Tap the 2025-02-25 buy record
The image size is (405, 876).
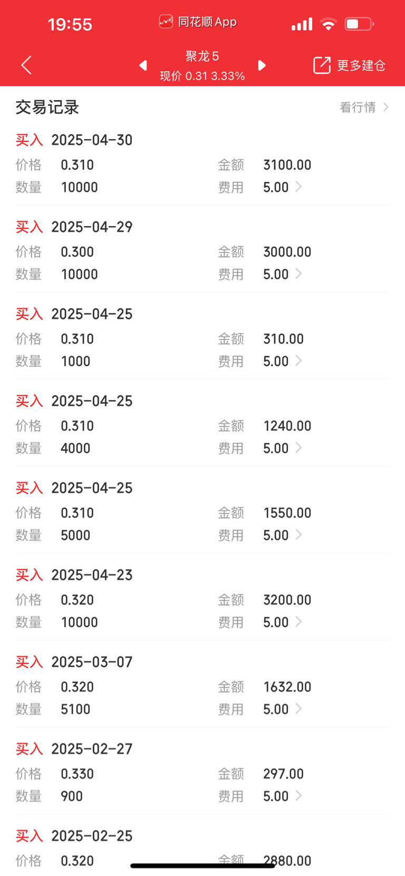pyautogui.click(x=202, y=848)
